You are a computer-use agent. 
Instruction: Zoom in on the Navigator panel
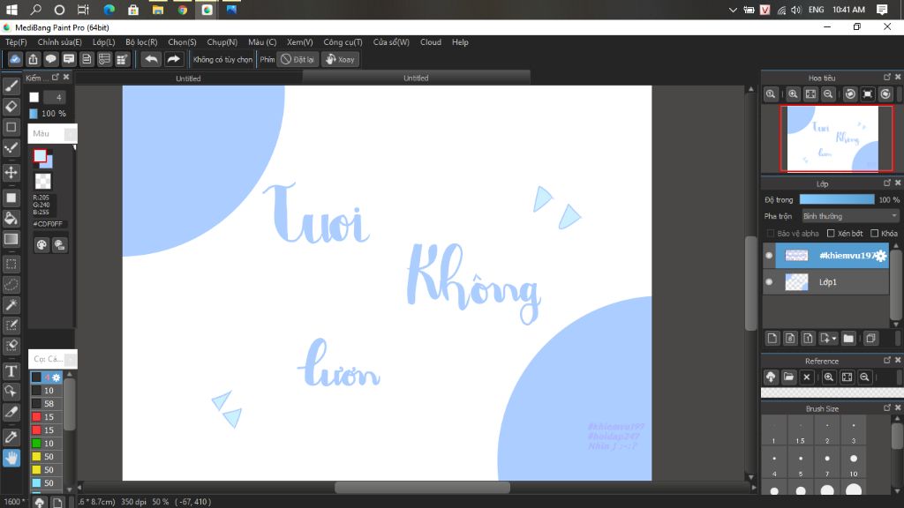(x=793, y=94)
